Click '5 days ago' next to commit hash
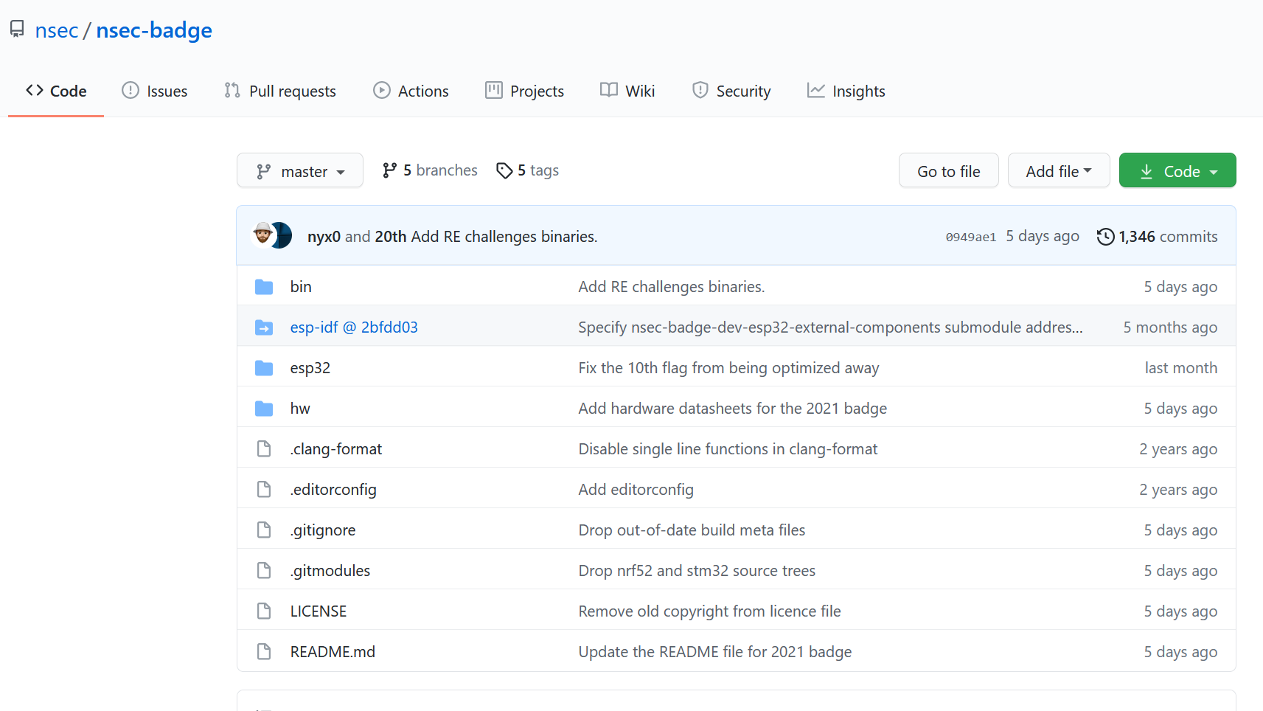 (x=1043, y=236)
